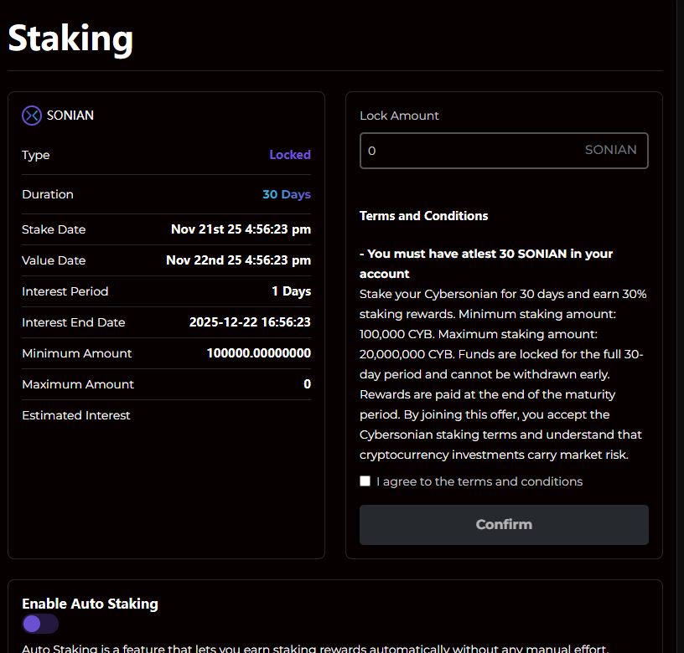Select the Stake Date value Nov 21st
Screen dimensions: 684x653
click(x=239, y=229)
